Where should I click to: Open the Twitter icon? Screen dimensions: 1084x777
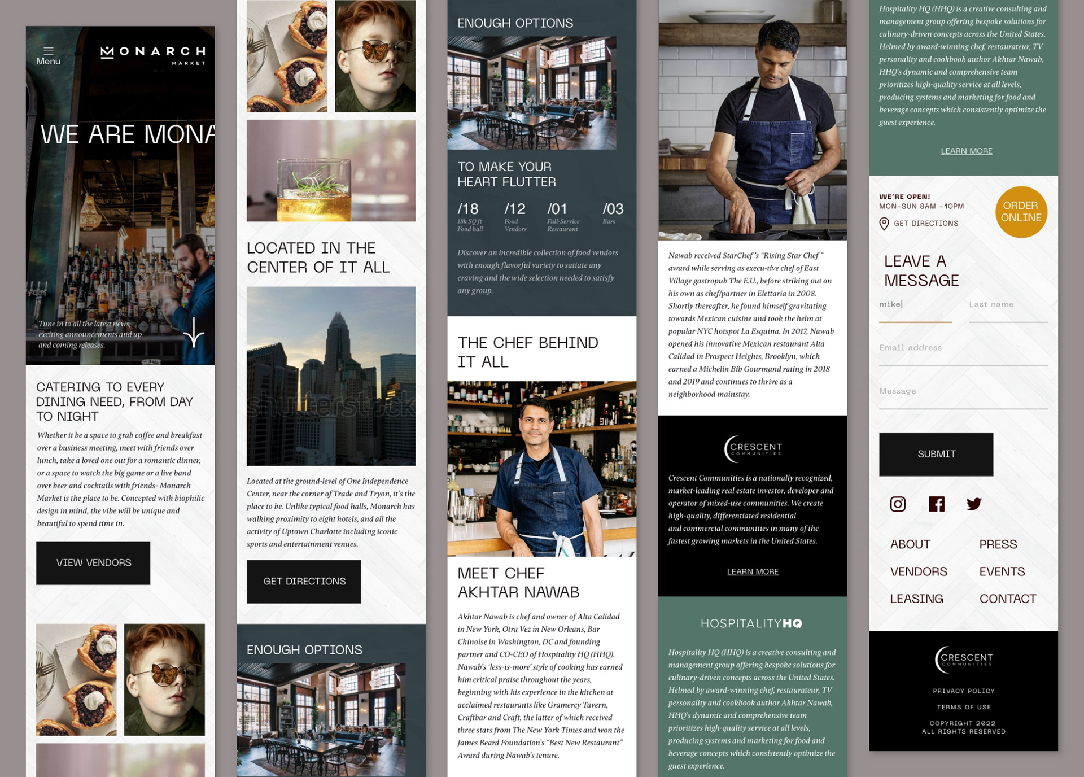coord(974,504)
